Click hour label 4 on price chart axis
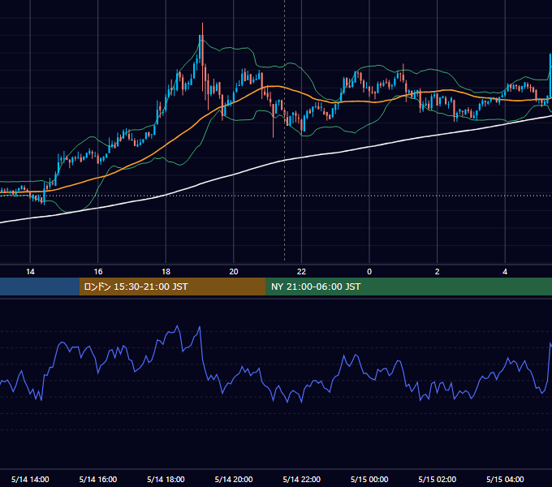The image size is (552, 487). click(x=505, y=272)
